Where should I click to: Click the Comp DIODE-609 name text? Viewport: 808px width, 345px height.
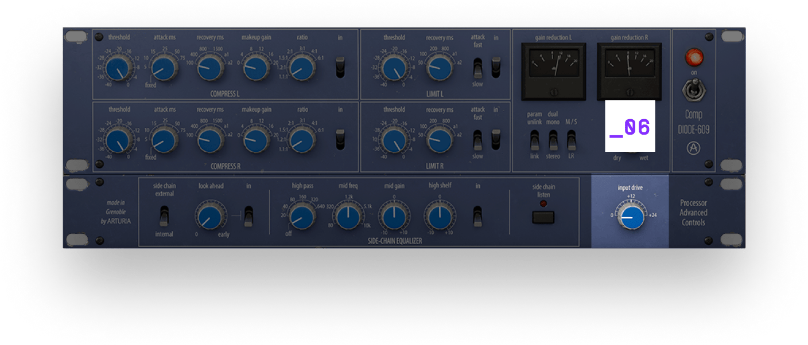point(693,122)
